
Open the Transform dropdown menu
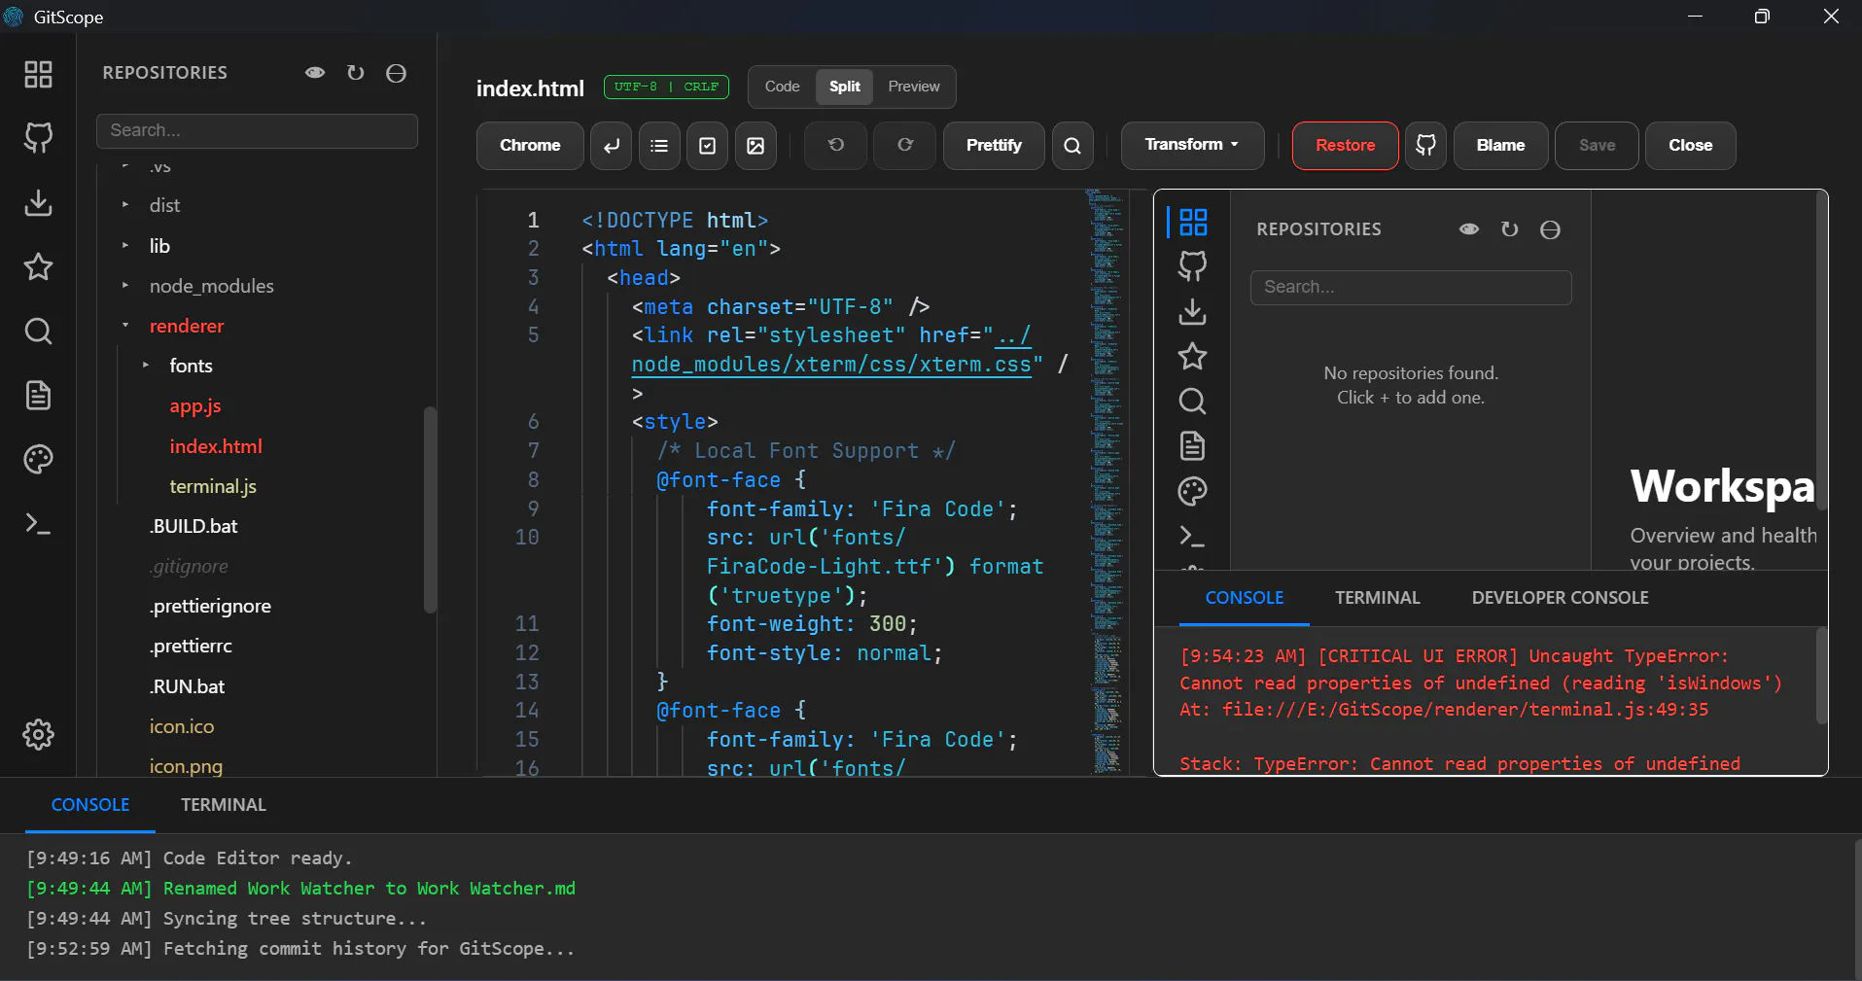[x=1192, y=145]
